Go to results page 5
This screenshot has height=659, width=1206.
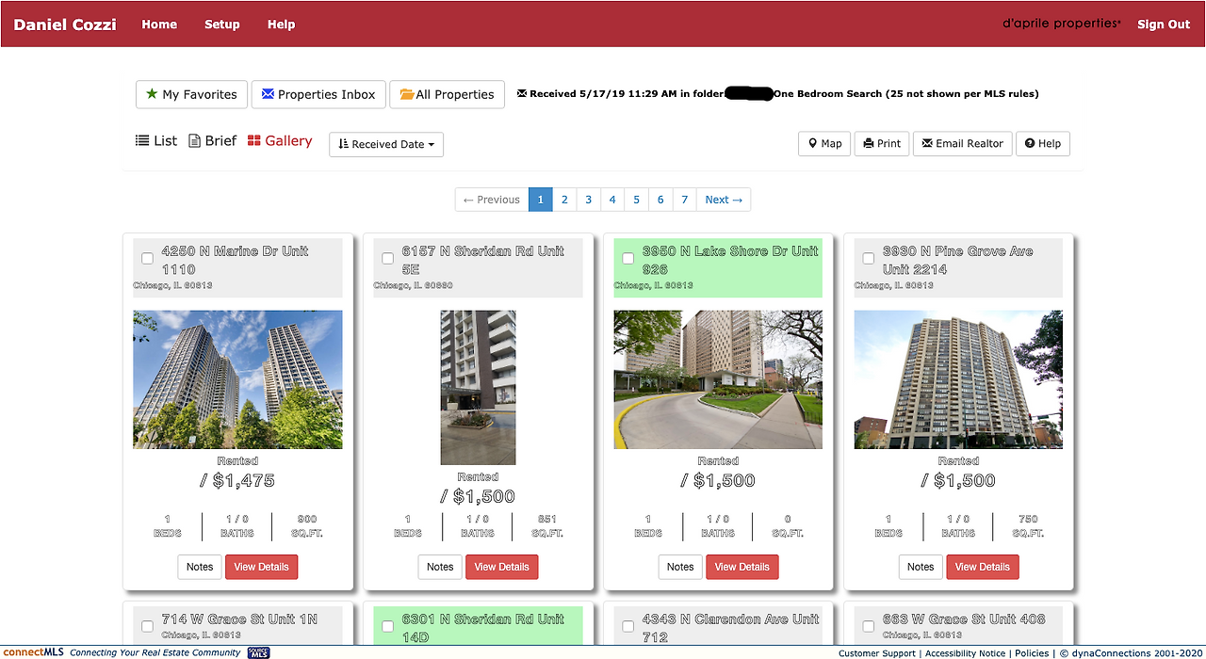636,200
